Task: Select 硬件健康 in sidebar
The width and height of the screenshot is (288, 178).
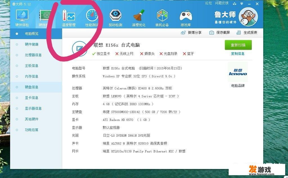Action: click(36, 44)
